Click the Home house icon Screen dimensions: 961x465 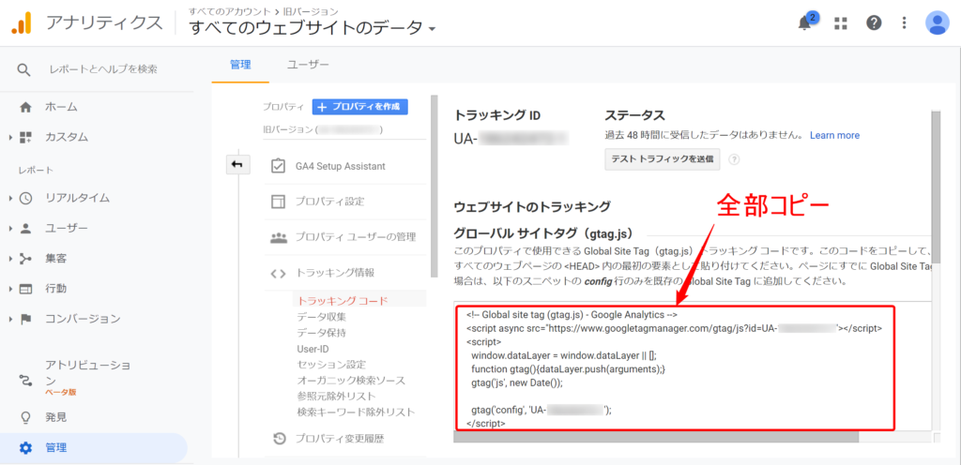tap(25, 107)
